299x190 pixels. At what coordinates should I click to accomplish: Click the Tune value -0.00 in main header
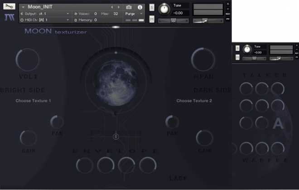[x=178, y=13]
